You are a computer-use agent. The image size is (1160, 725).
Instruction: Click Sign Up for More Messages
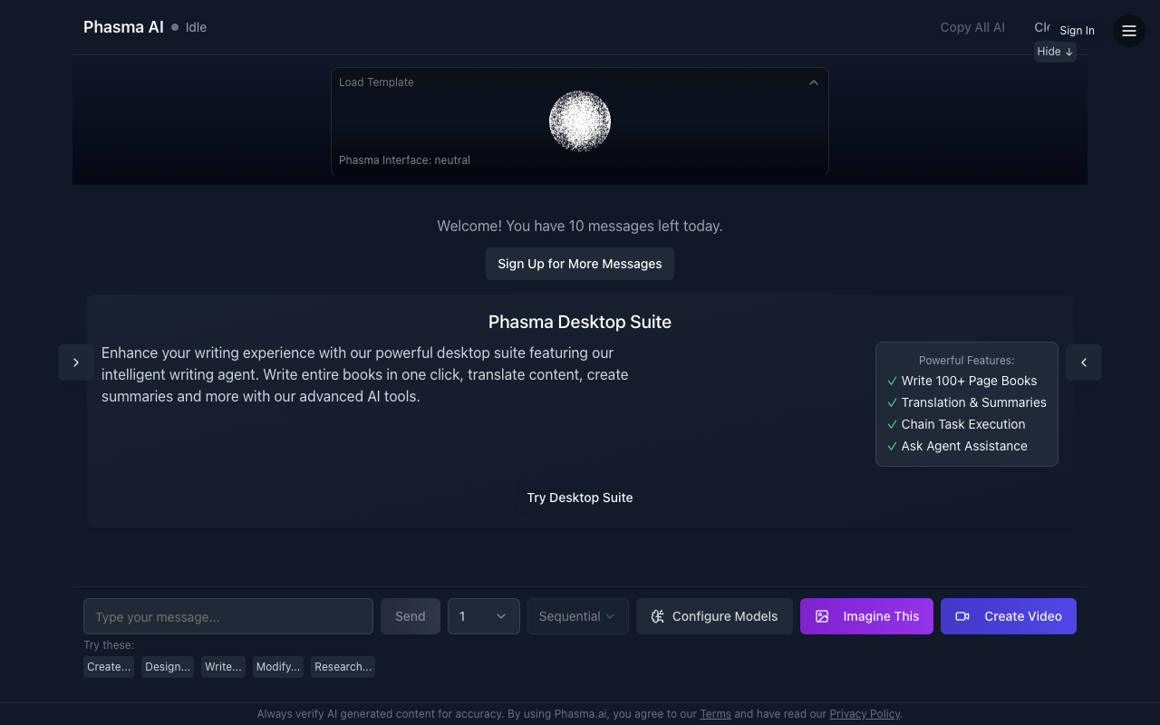pyautogui.click(x=579, y=264)
